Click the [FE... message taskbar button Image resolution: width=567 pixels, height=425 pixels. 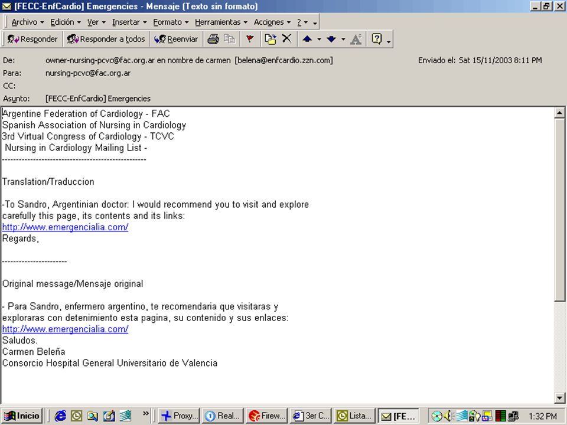tap(399, 416)
